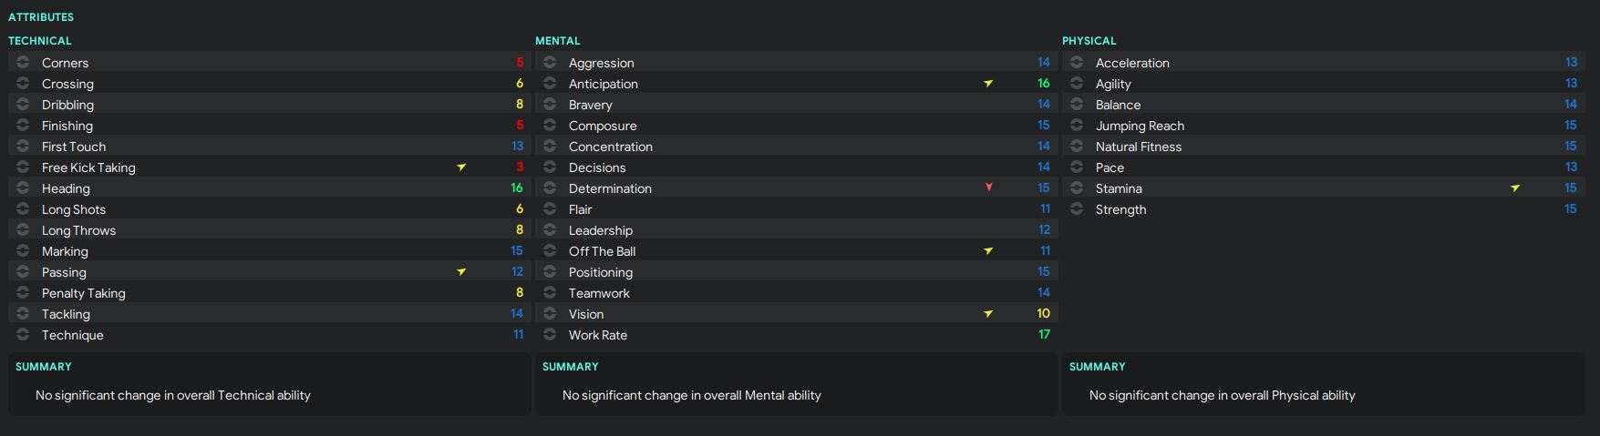Click the circular icon next to Heading
The width and height of the screenshot is (1600, 436).
point(23,188)
